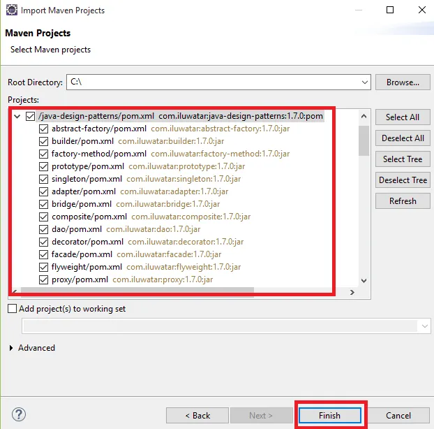Select com.iluwatar:prototype:1.7.0:jar text

(x=187, y=166)
